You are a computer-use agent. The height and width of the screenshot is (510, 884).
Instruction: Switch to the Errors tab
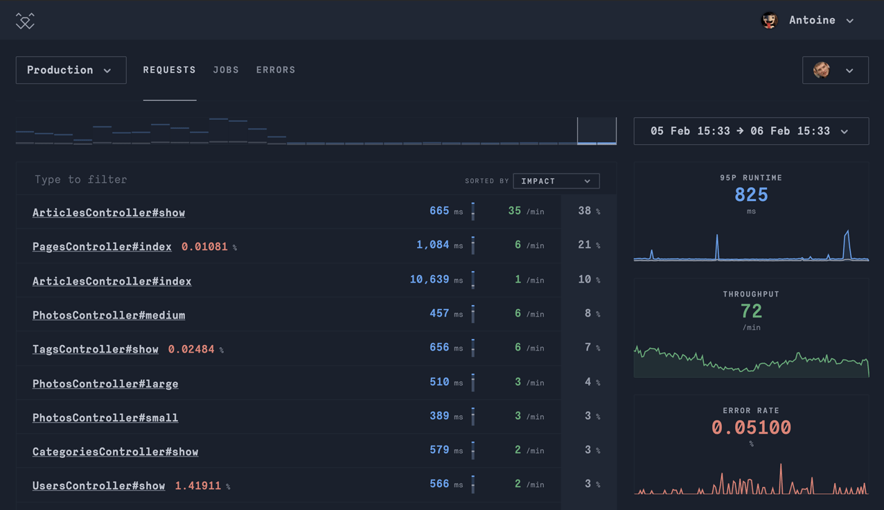click(276, 70)
